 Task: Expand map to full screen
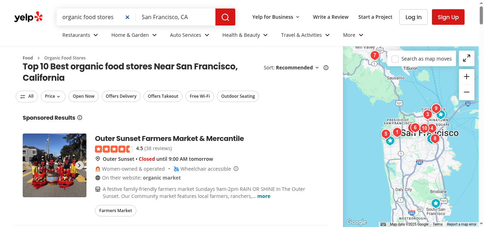467,58
